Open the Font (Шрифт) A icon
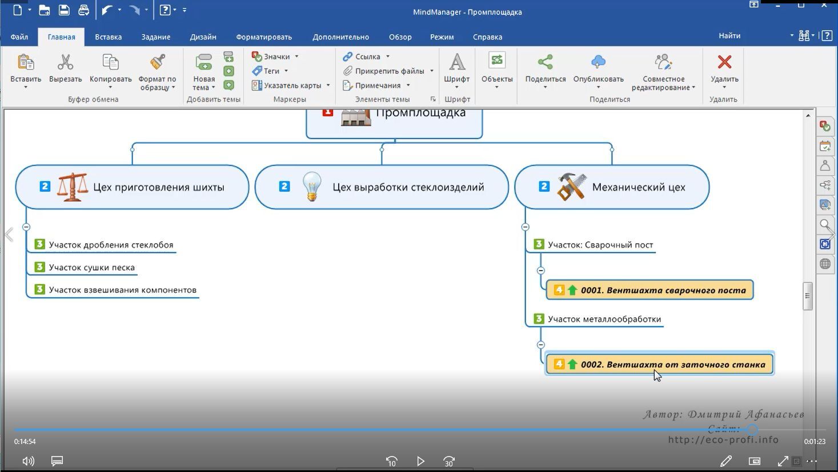838x472 pixels. [x=457, y=62]
